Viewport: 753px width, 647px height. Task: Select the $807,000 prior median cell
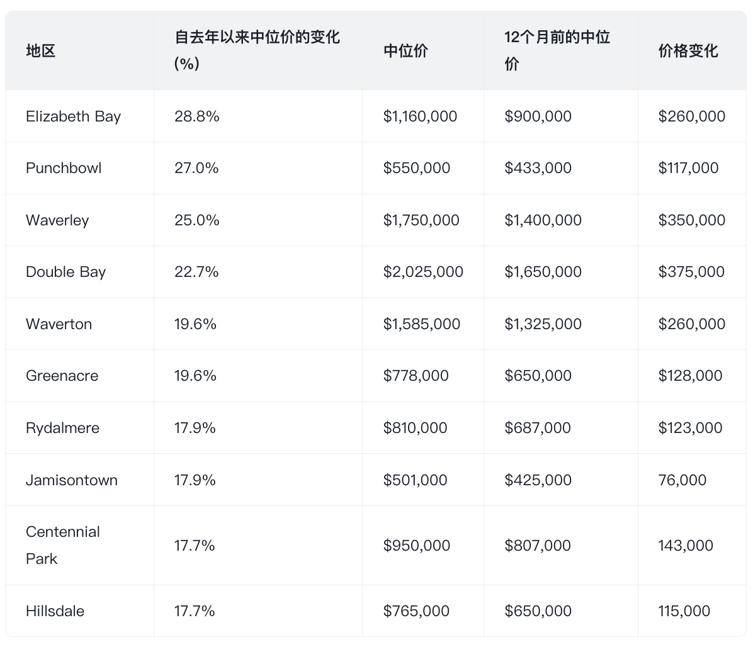click(x=538, y=545)
